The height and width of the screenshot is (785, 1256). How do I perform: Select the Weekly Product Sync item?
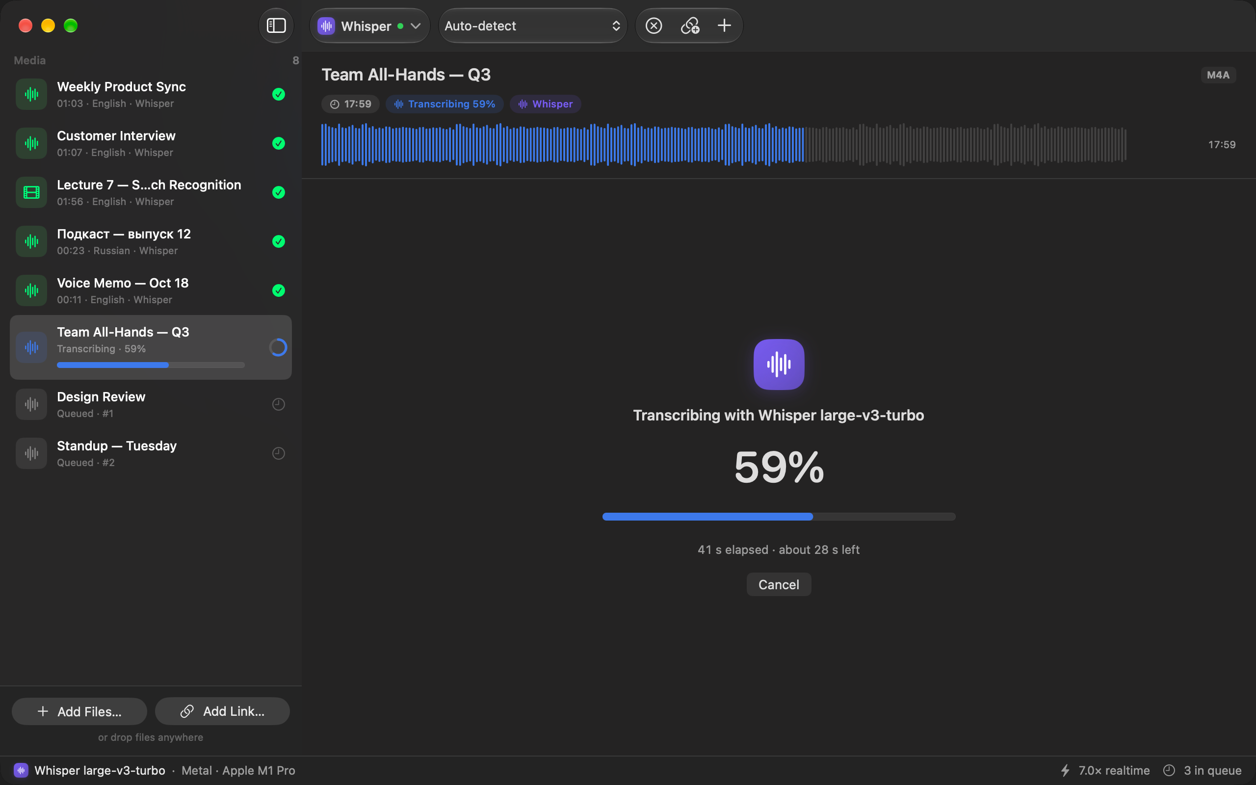(151, 94)
